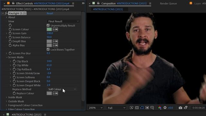
Task: Toggle the Screen Balance stopwatch
Action: [x=10, y=37]
